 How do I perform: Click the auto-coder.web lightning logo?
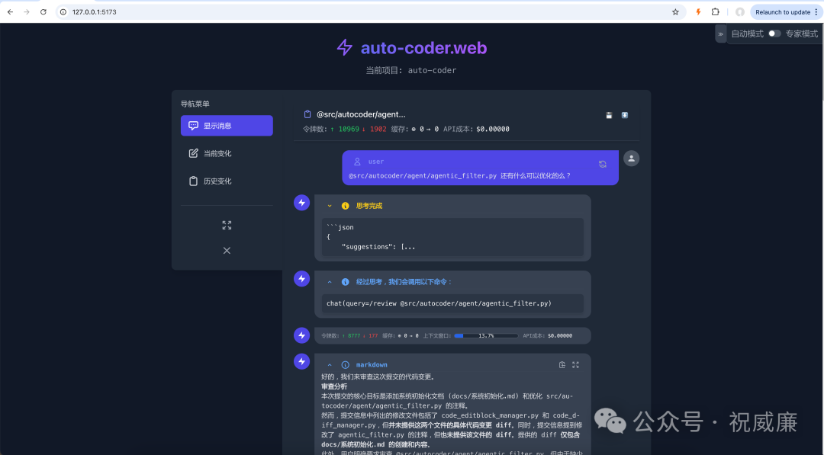click(344, 47)
